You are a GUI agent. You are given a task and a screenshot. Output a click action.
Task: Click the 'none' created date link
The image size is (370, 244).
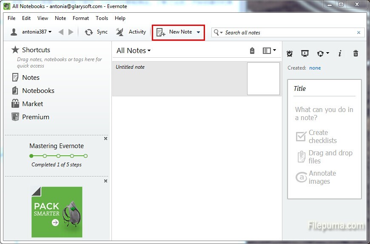click(315, 68)
